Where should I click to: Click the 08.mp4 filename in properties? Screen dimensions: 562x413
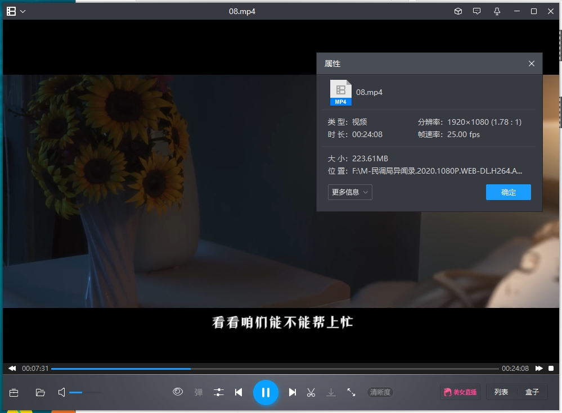[x=369, y=92]
